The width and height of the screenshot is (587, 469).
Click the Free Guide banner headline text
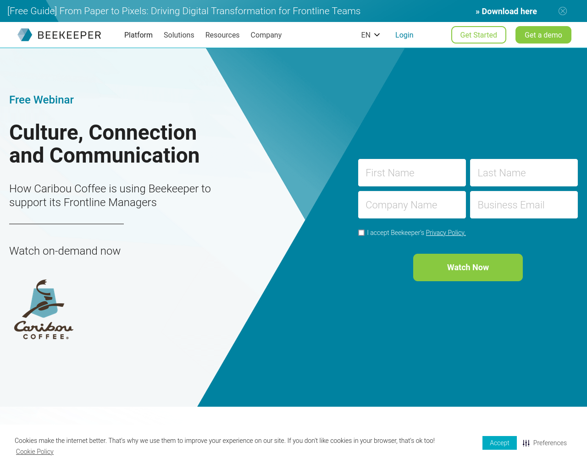(x=184, y=11)
